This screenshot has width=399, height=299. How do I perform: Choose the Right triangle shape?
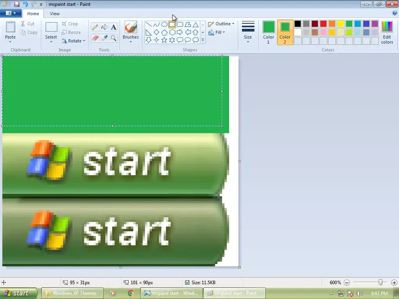[x=148, y=32]
